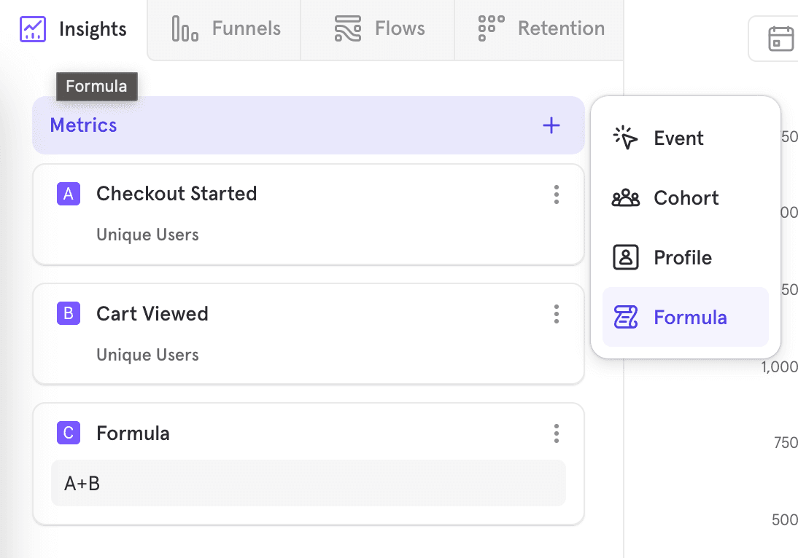This screenshot has height=558, width=798.
Task: Switch to the Funnels tab
Action: (225, 29)
